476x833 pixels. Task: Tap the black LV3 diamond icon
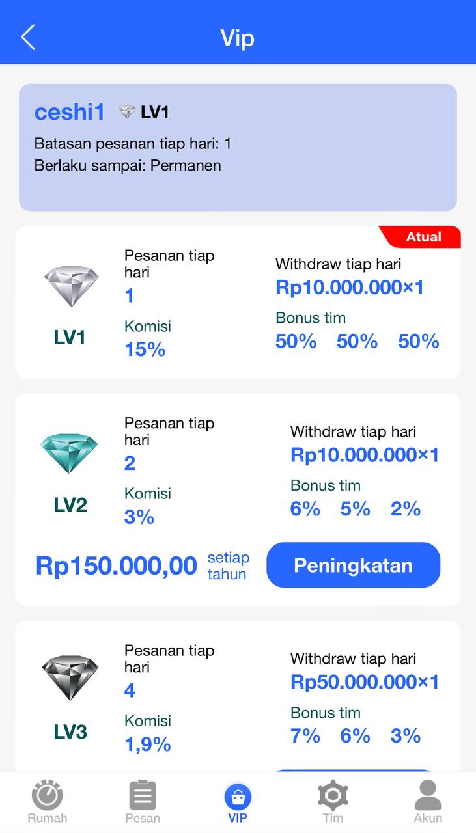[x=70, y=678]
